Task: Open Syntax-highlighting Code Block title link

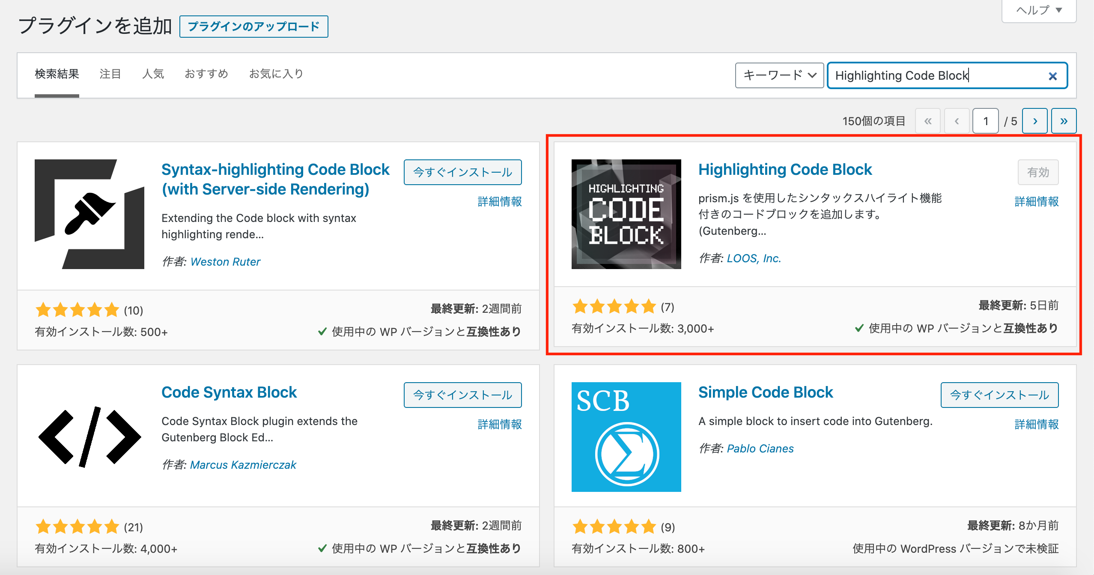Action: coord(275,179)
